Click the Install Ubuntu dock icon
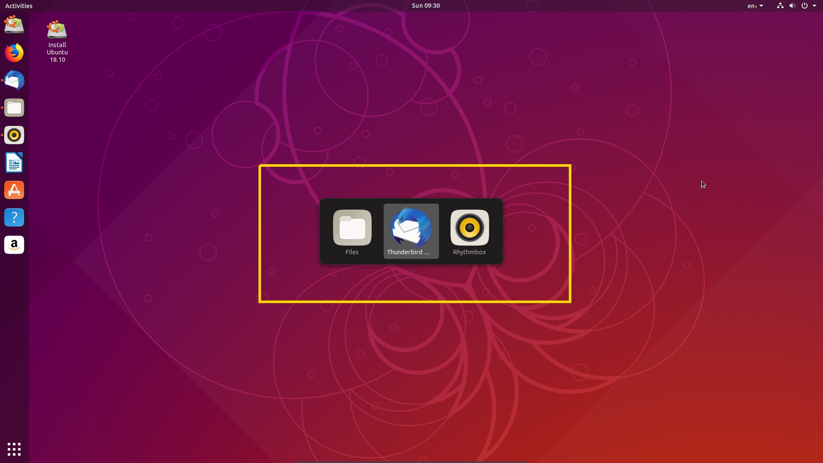 point(14,25)
